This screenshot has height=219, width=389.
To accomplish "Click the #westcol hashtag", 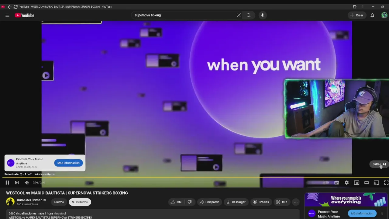I will 60,214.
